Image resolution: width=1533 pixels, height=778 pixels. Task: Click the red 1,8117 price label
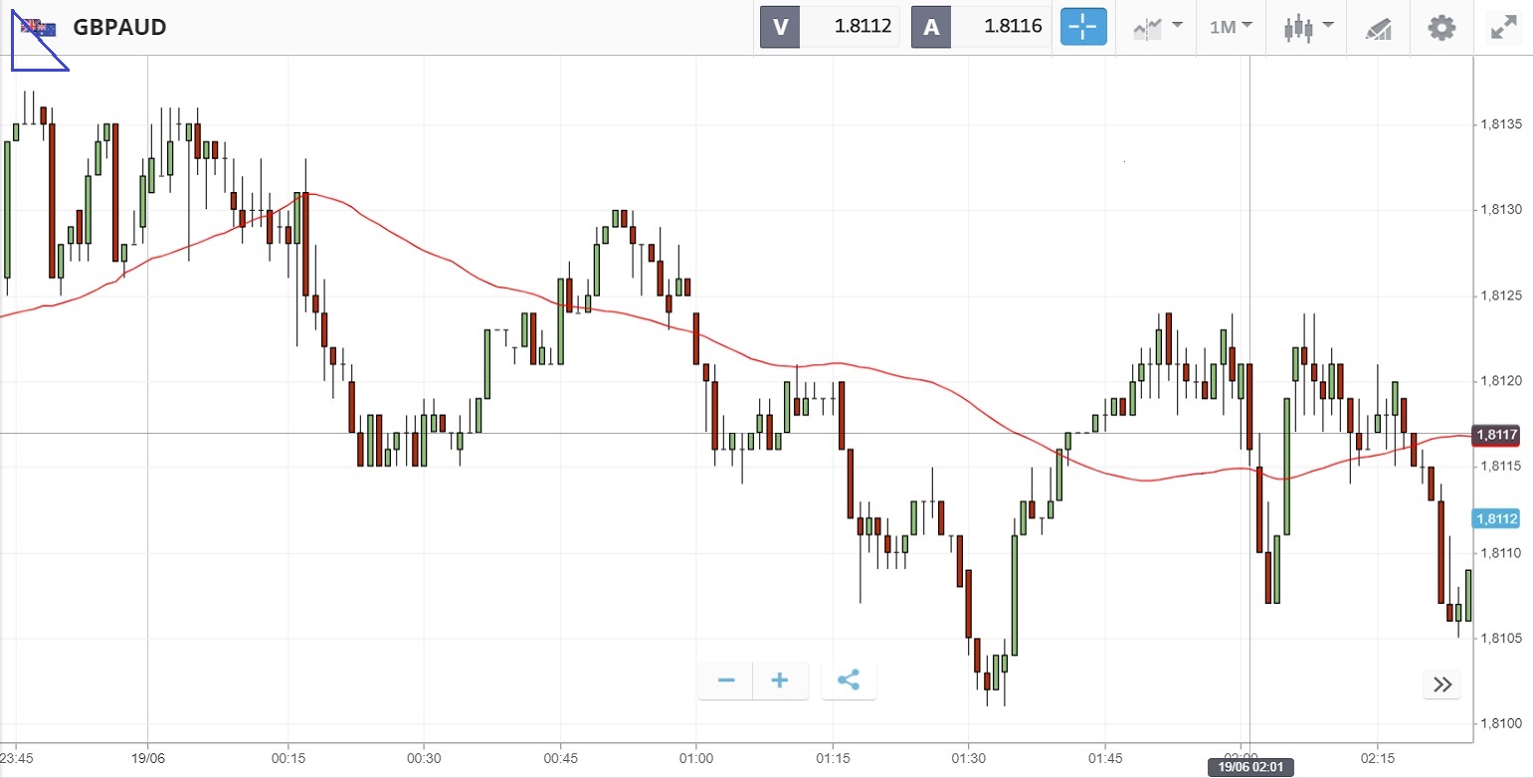coord(1496,435)
